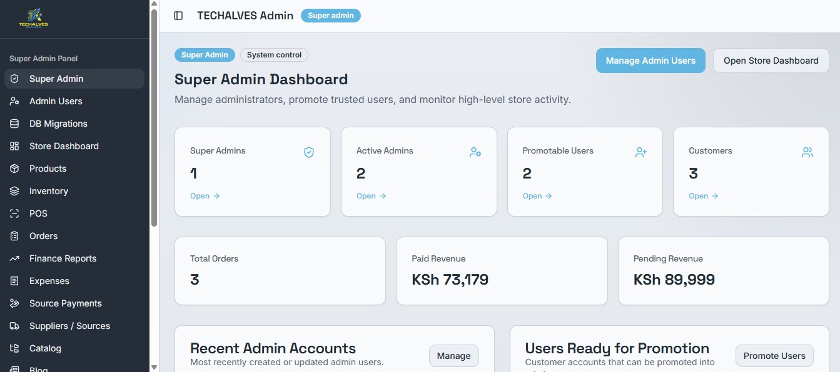Click the Finance Reports trend icon
The height and width of the screenshot is (372, 840).
coord(14,258)
